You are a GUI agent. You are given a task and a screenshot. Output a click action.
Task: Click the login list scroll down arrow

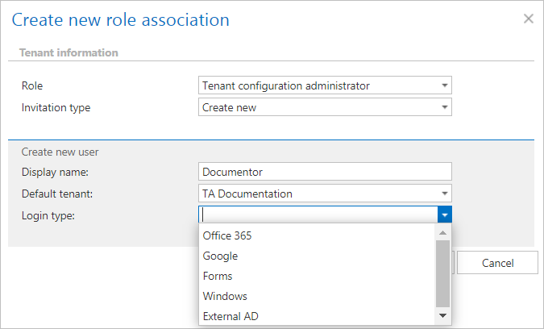[442, 315]
